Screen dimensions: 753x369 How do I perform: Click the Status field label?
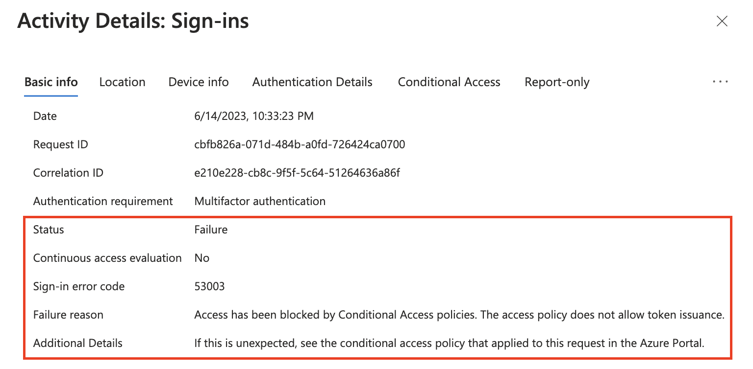(x=48, y=229)
